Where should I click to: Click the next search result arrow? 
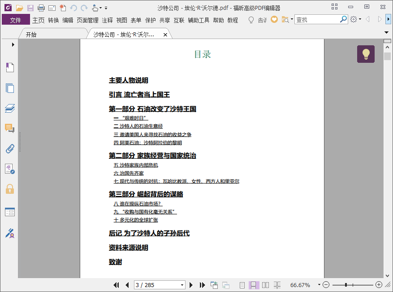pyautogui.click(x=380, y=19)
